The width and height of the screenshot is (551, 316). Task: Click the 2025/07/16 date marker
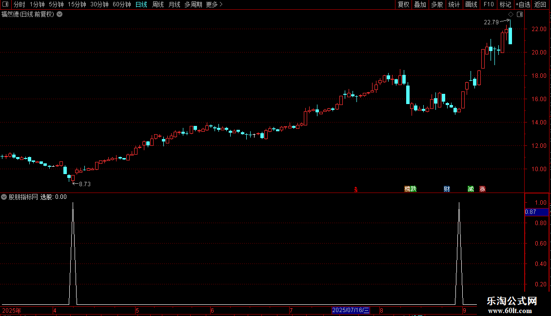[x=351, y=310]
